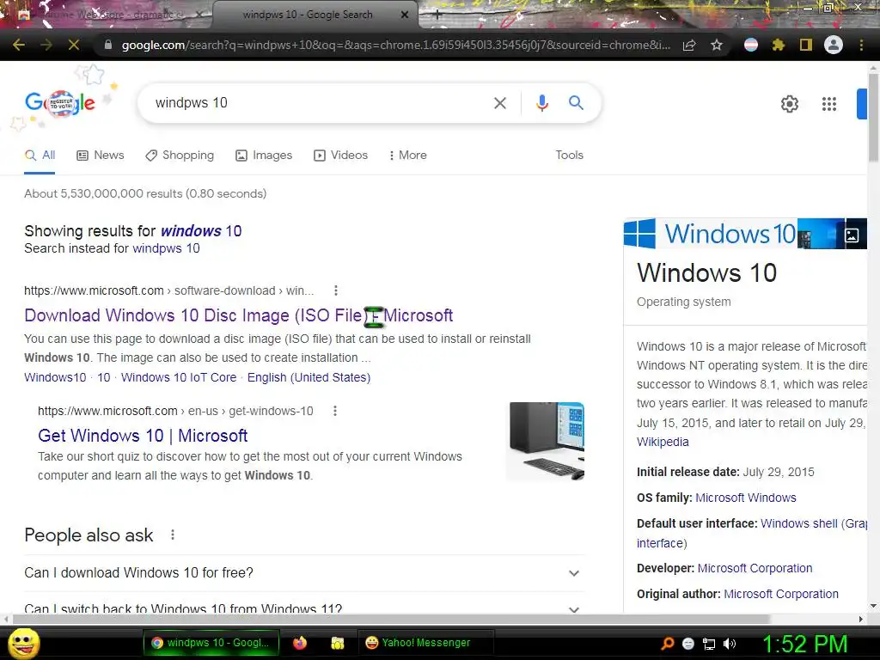This screenshot has width=880, height=660.
Task: Open People also ask options menu
Action: (x=173, y=535)
